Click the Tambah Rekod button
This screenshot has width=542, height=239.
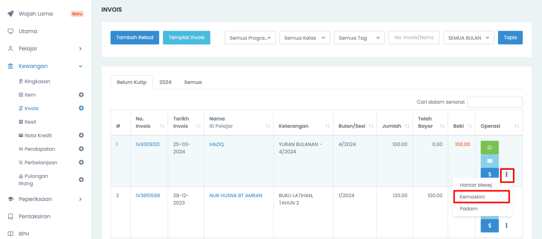135,38
